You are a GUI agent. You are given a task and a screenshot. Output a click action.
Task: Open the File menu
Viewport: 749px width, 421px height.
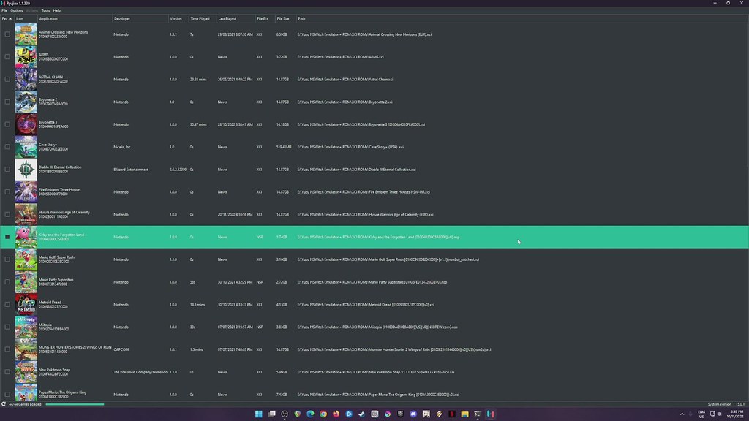pyautogui.click(x=4, y=10)
